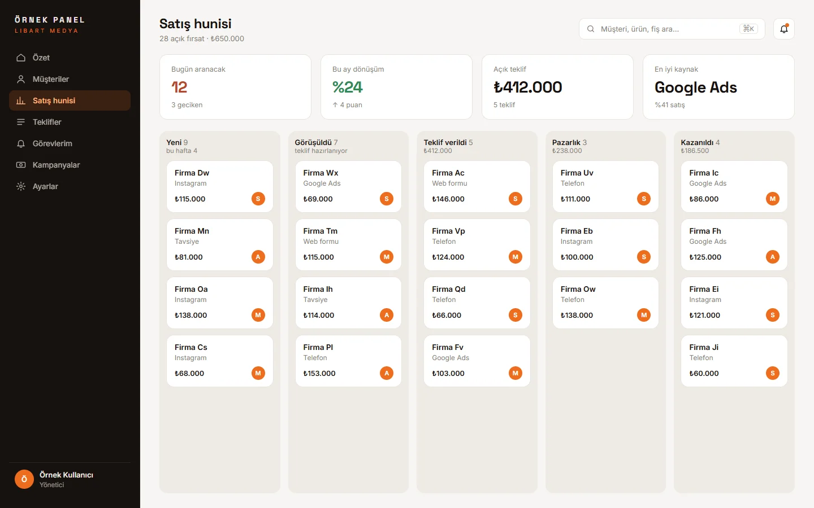
Task: Click the S avatar on Firma Dw card
Action: [x=258, y=199]
